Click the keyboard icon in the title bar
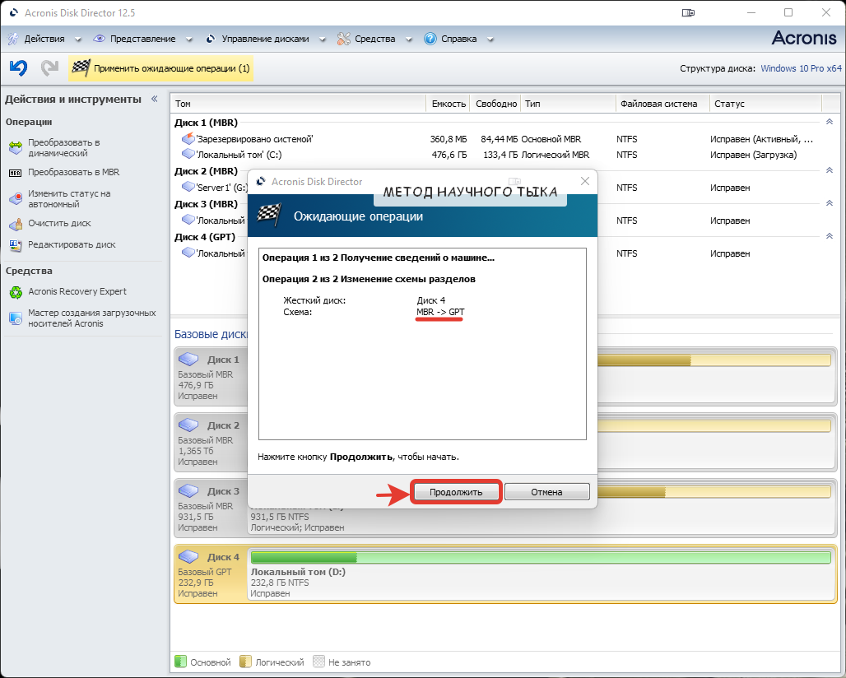The width and height of the screenshot is (846, 678). pos(688,13)
